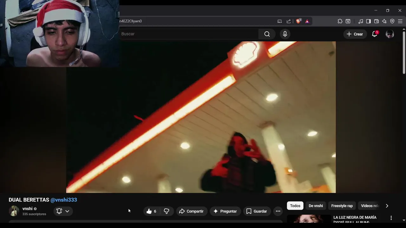Dislike the video with thumbs down
Screen dimensions: 406x228
167,211
